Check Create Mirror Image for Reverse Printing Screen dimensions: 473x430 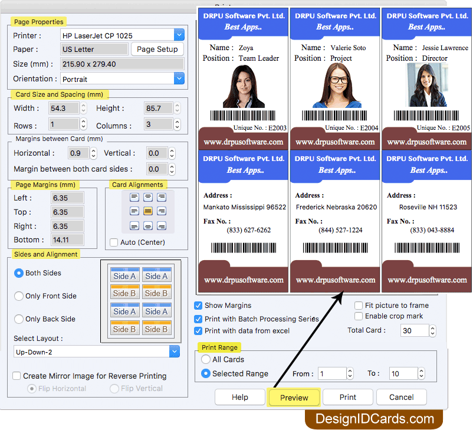[17, 376]
